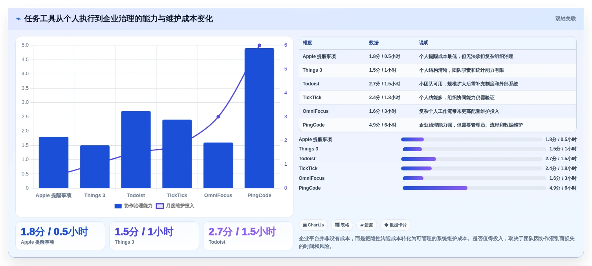Open the 1.8分 / 0.5小时 Apple 提醒事项 card
592x266 pixels.
tap(60, 236)
